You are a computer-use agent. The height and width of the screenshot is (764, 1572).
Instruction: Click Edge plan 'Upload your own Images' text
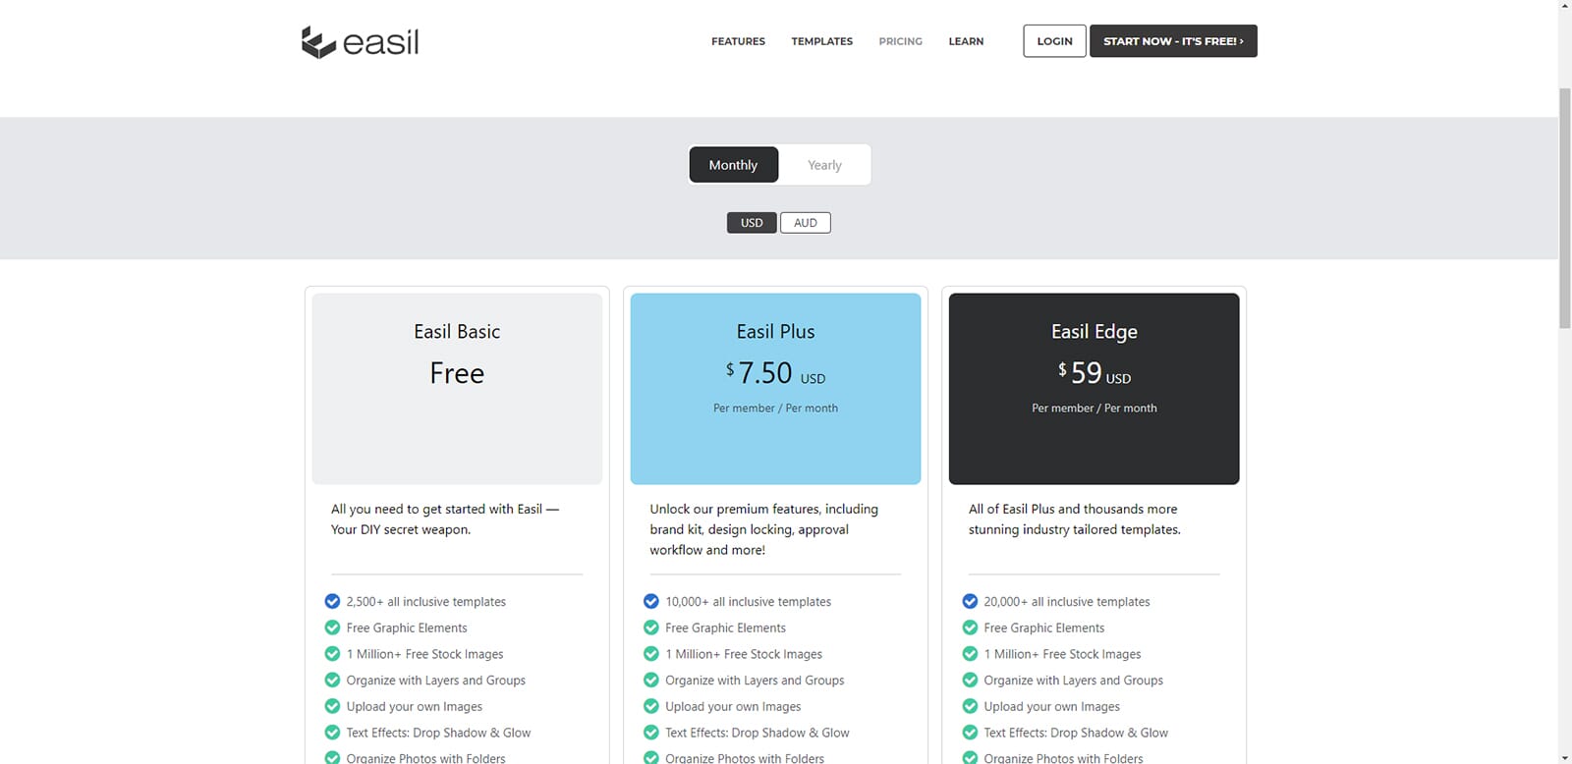1051,706
